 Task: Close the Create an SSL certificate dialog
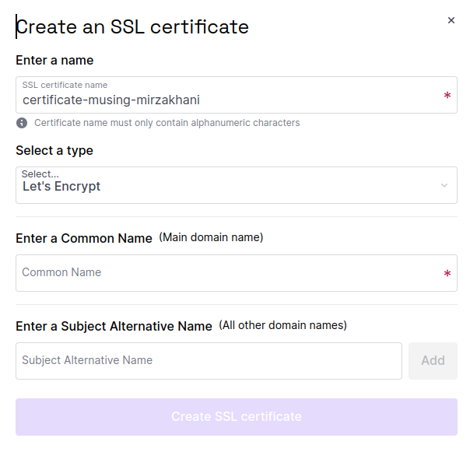(451, 20)
